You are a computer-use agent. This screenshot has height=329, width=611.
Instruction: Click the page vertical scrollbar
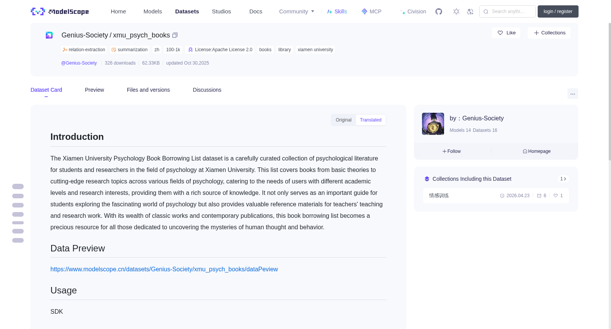[609, 92]
